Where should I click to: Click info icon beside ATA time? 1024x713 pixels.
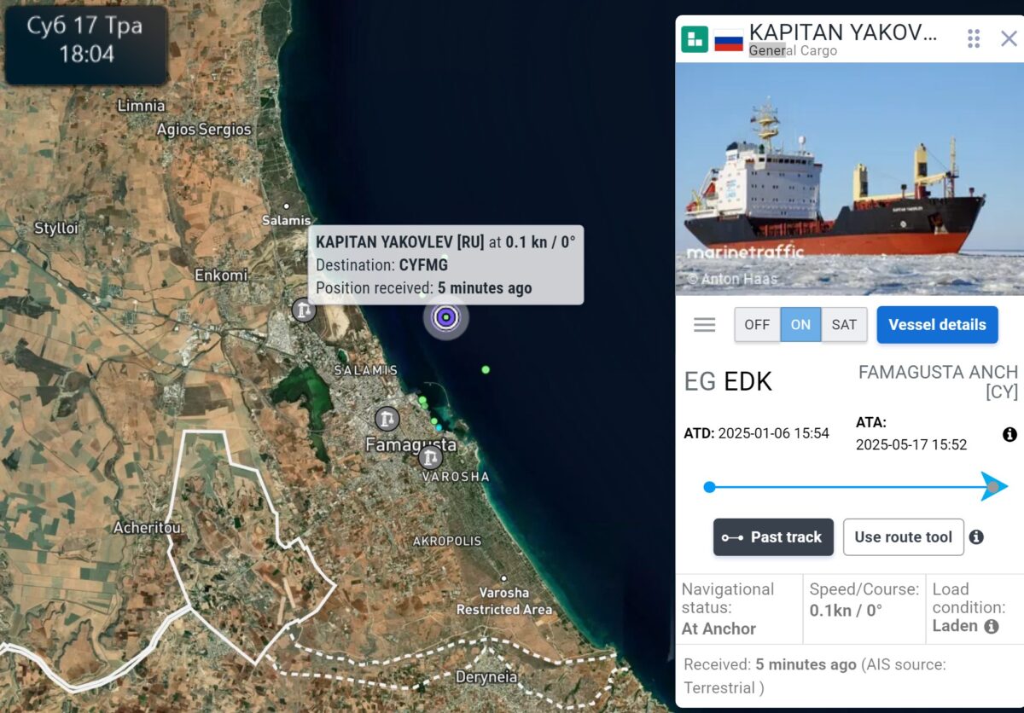[x=1009, y=435]
